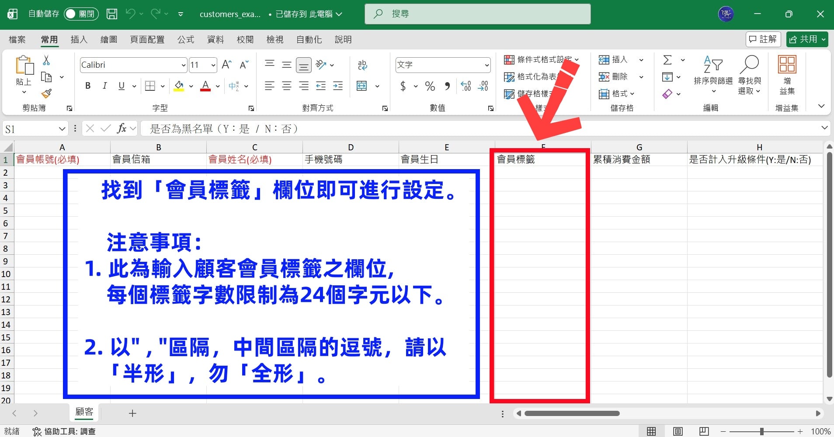Toggle middle vertical alignment

pyautogui.click(x=287, y=65)
